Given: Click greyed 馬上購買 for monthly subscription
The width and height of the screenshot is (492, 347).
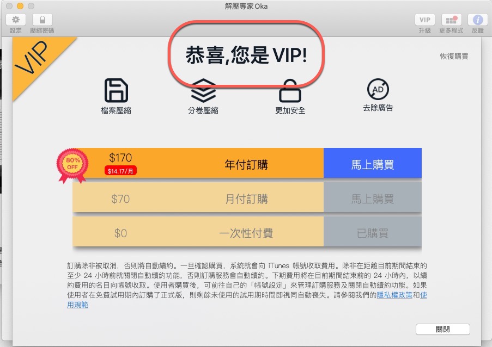Looking at the screenshot, I should (x=373, y=199).
